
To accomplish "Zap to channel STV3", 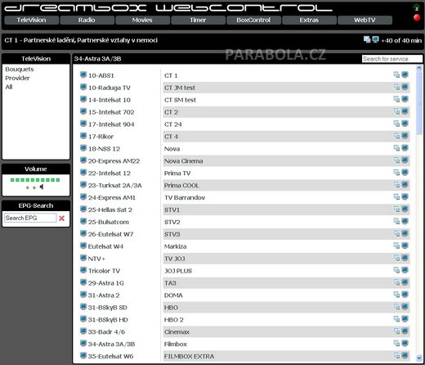I will [172, 234].
